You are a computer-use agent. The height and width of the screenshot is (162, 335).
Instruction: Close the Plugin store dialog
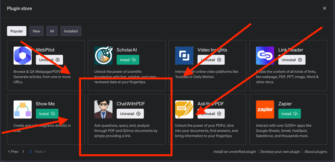324,8
